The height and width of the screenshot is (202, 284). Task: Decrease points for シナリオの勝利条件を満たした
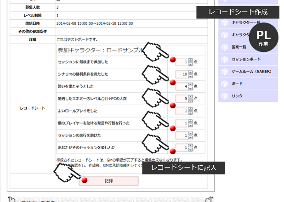tap(190, 76)
